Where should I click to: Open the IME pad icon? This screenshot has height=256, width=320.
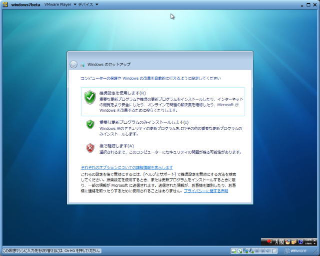click(288, 242)
